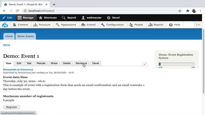Open the Demo: Events navigation tab
The width and height of the screenshot is (205, 115).
tap(26, 36)
